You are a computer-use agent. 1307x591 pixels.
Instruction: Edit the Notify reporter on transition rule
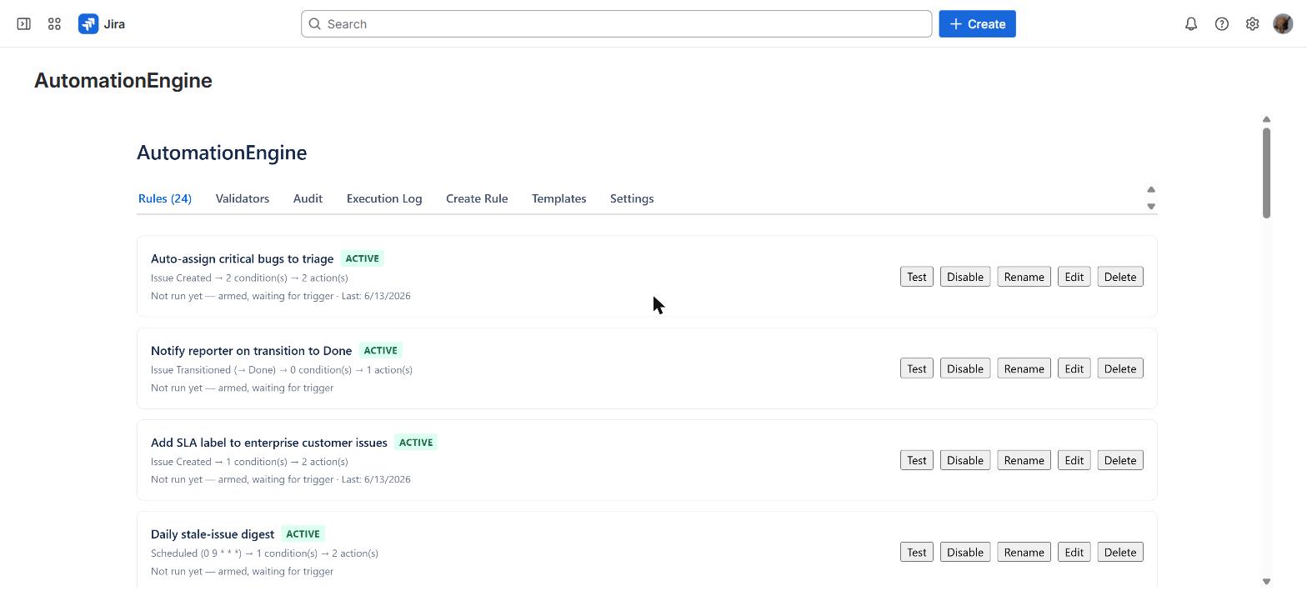click(x=1074, y=368)
